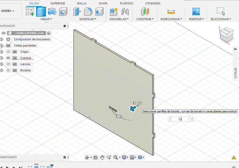The width and height of the screenshot is (239, 168).
Task: Expand Vistas guardadas node
Action: click(x=2, y=45)
